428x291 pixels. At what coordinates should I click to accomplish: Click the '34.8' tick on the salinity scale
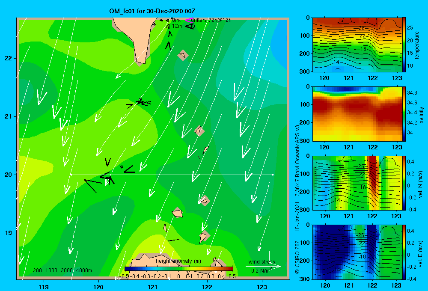click(412, 93)
